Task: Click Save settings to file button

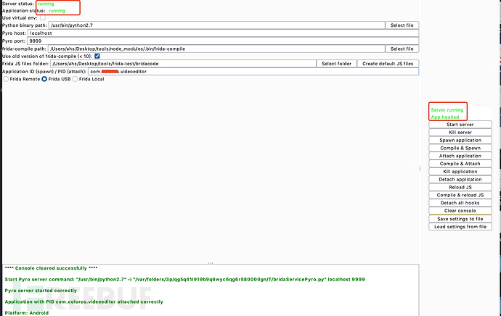Action: coord(460,219)
